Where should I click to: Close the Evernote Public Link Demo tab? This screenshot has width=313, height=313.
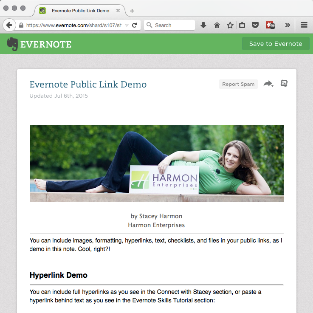pyautogui.click(x=118, y=11)
